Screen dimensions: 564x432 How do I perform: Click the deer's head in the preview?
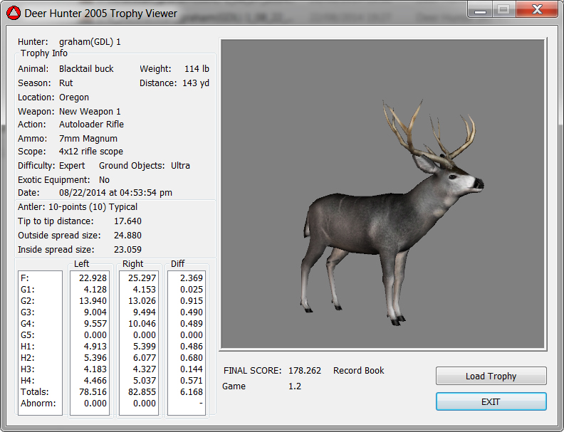click(x=457, y=181)
